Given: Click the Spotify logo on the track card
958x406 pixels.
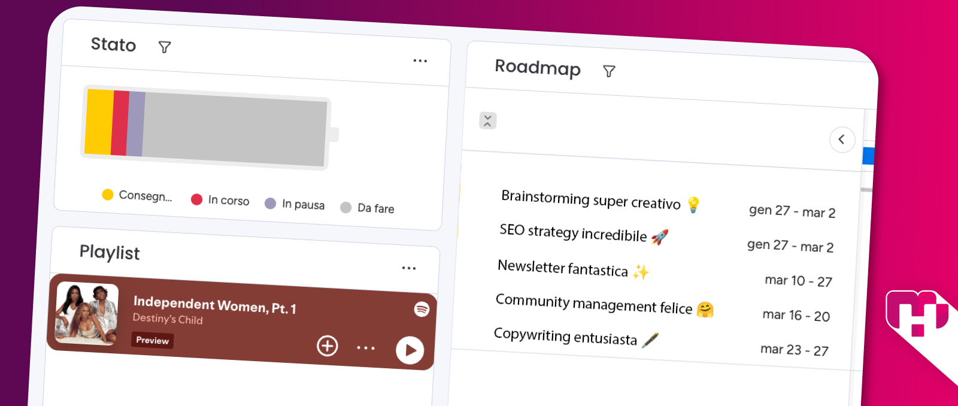Looking at the screenshot, I should tap(422, 309).
